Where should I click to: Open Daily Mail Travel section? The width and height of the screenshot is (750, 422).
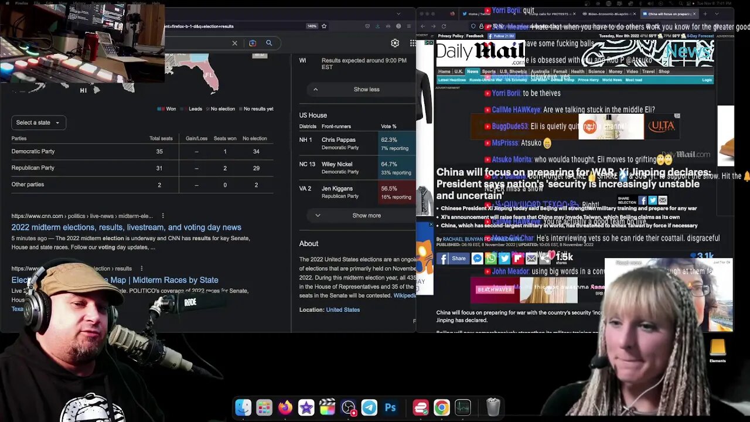tap(648, 72)
